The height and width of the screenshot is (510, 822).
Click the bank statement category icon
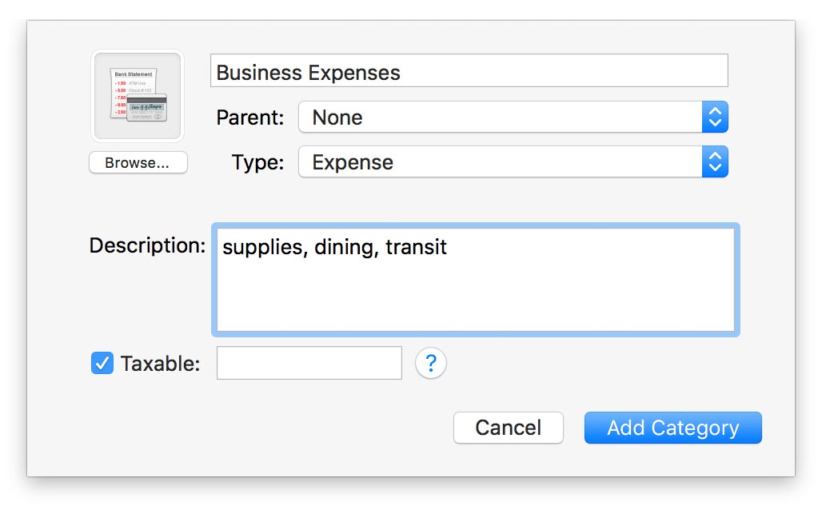tap(138, 96)
